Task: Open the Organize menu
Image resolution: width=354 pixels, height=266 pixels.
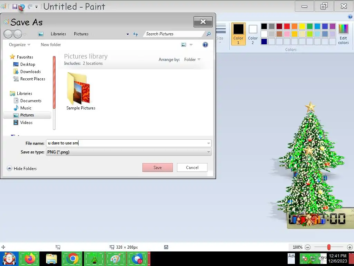Action: coord(19,45)
